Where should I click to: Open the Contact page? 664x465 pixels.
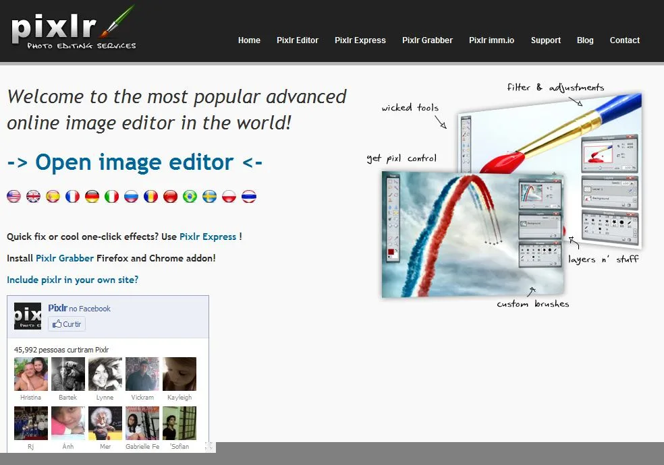[x=625, y=40]
